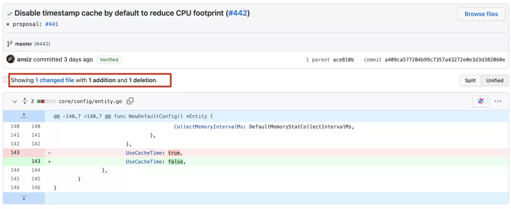Open the Browse files button
This screenshot has height=209, width=511.
pyautogui.click(x=481, y=14)
